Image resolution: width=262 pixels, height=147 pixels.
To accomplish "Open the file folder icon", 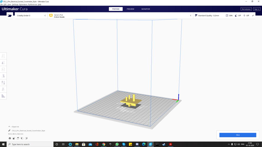I will [10, 16].
